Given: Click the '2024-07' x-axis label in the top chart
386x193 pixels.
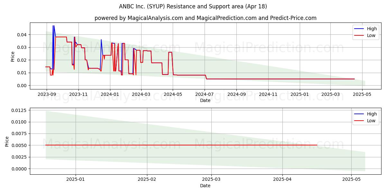Looking at the screenshot, I should 205,94.
